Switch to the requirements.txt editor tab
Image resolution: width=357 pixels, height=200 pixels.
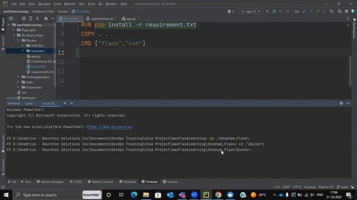(102, 18)
